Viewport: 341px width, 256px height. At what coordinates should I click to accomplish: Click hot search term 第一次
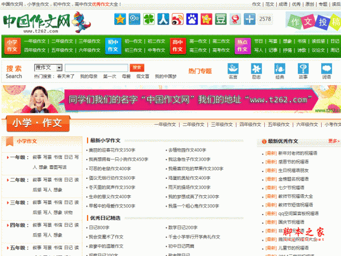(110, 77)
